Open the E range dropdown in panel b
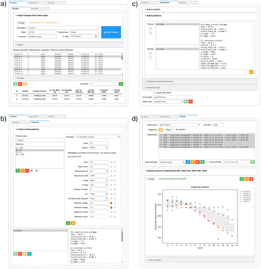This screenshot has width=261, height=269. pos(99,185)
